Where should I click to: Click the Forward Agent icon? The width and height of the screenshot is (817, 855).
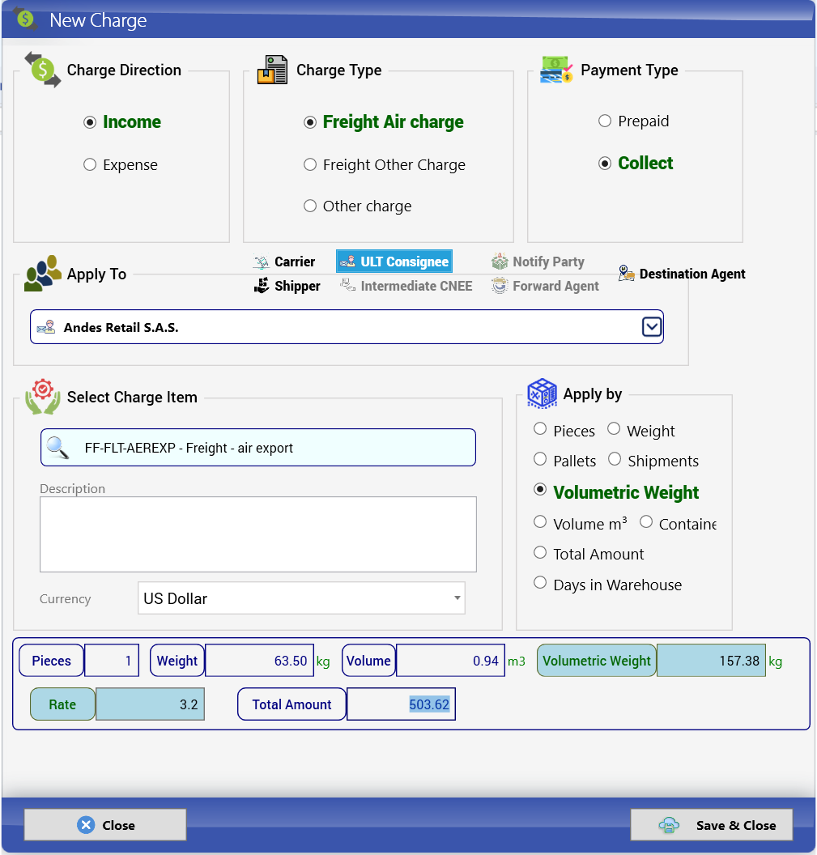(500, 286)
